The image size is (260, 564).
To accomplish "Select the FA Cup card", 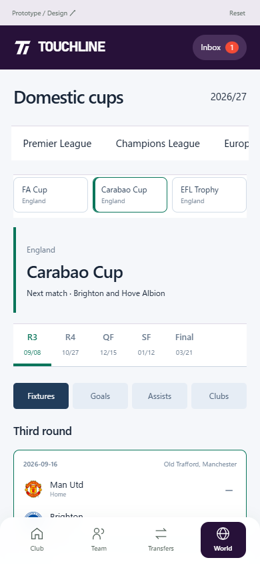I will 51,194.
